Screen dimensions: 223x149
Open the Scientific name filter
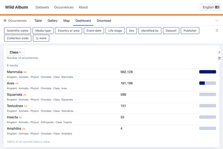pos(17,31)
